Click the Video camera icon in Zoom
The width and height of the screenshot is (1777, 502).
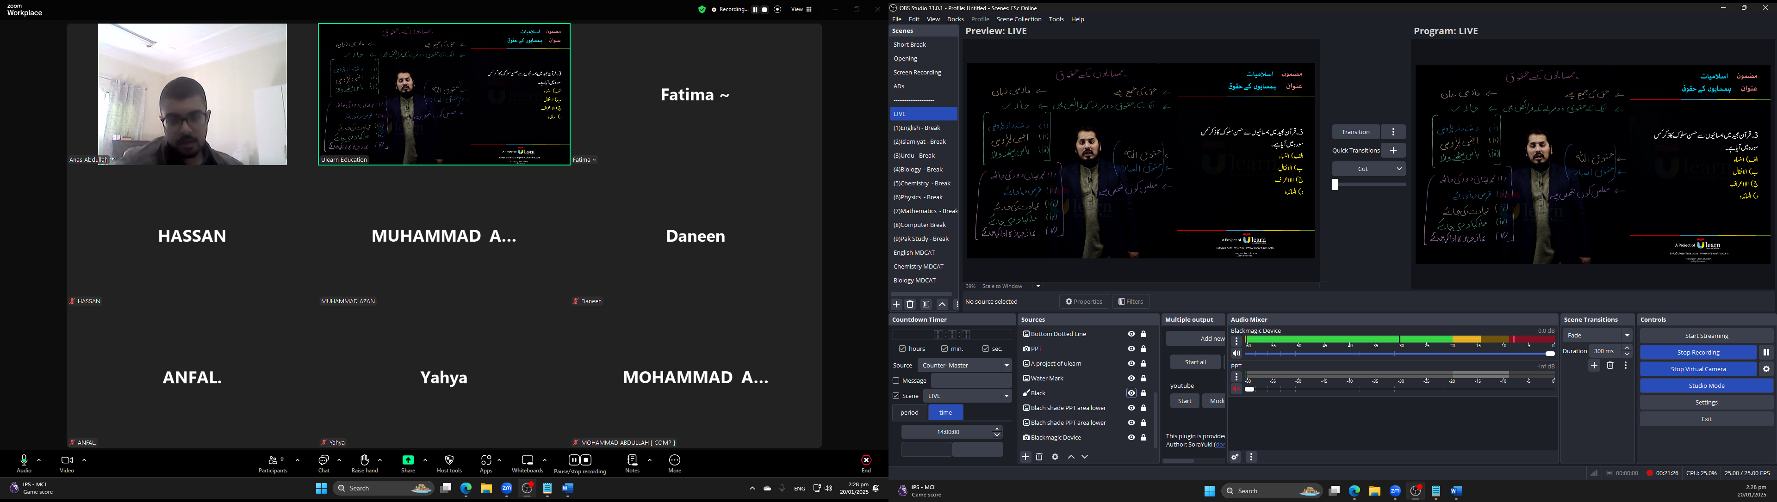pos(67,460)
